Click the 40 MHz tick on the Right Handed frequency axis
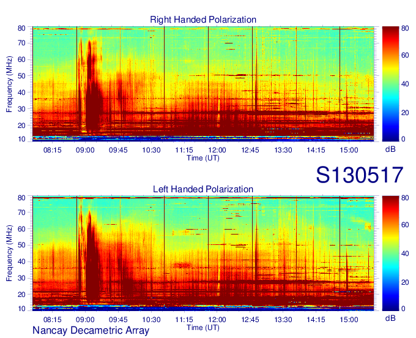 (21, 92)
